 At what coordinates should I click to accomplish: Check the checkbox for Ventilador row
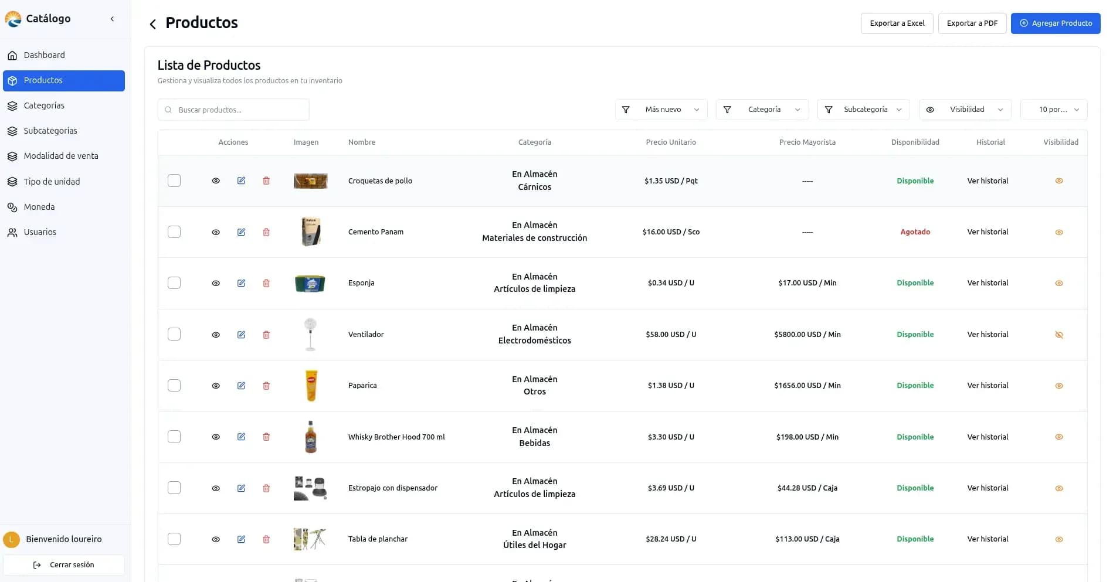point(174,334)
